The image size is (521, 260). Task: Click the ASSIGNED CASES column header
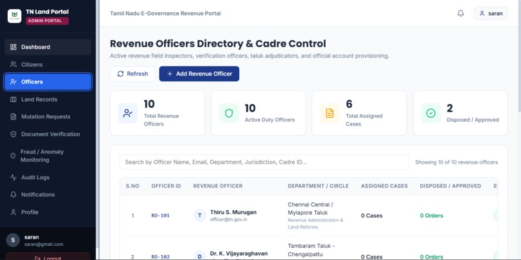click(x=385, y=186)
